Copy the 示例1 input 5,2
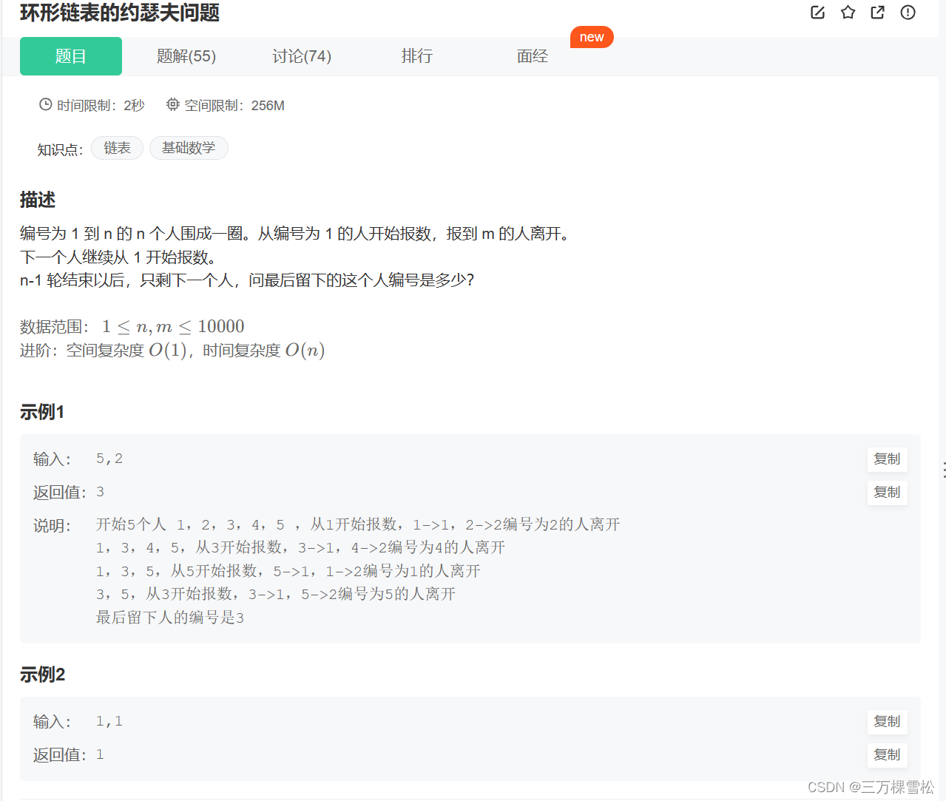Viewport: 946px width, 801px height. [x=887, y=459]
